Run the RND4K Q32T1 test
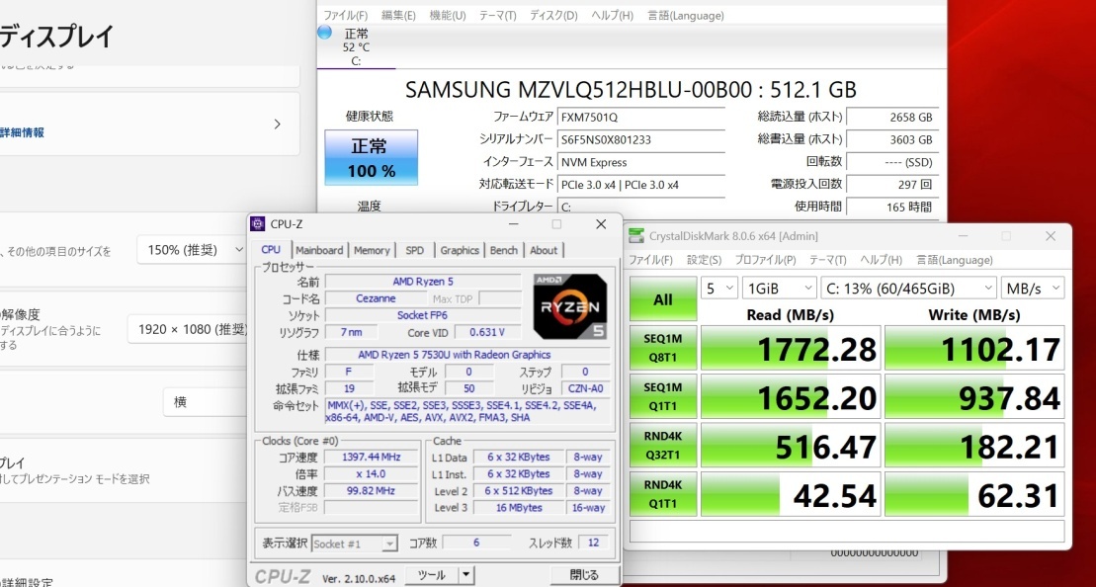 662,445
